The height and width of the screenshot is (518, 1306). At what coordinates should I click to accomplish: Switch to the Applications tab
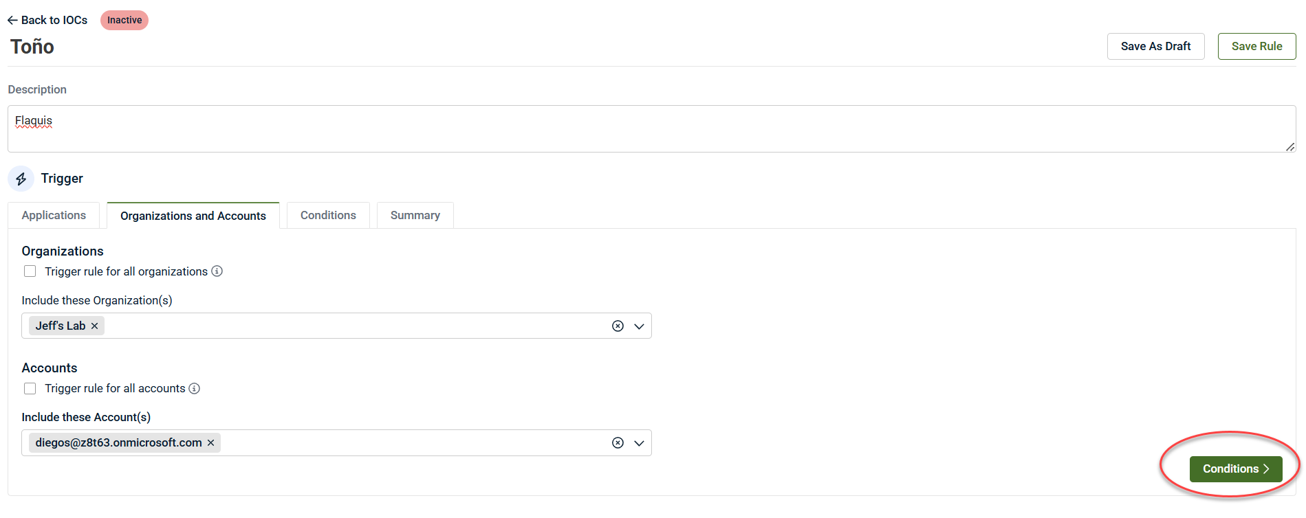click(54, 215)
